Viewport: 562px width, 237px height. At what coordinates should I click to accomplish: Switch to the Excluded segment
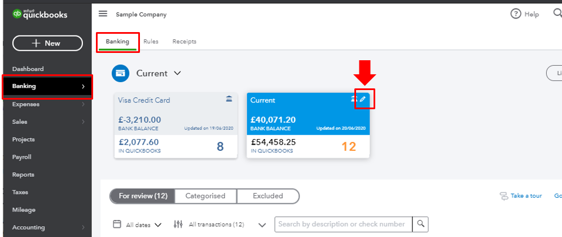[267, 196]
